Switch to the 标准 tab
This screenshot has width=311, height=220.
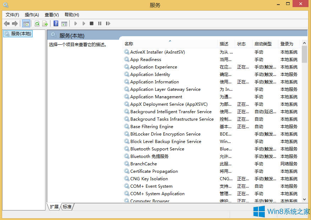67,207
